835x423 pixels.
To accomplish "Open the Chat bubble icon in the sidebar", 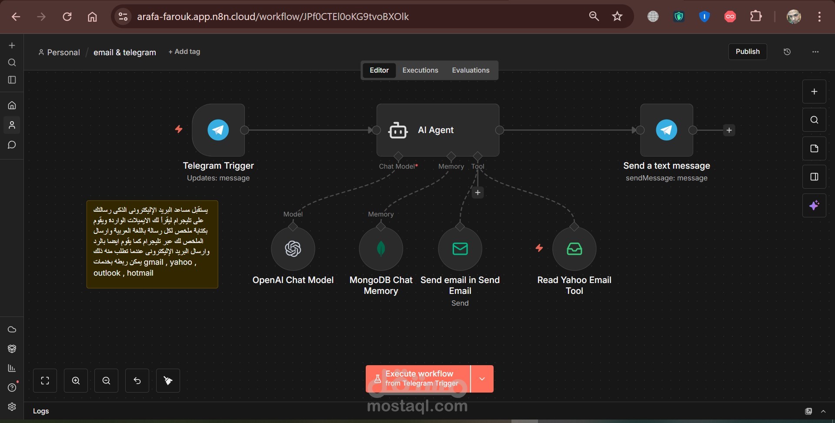I will pos(12,145).
